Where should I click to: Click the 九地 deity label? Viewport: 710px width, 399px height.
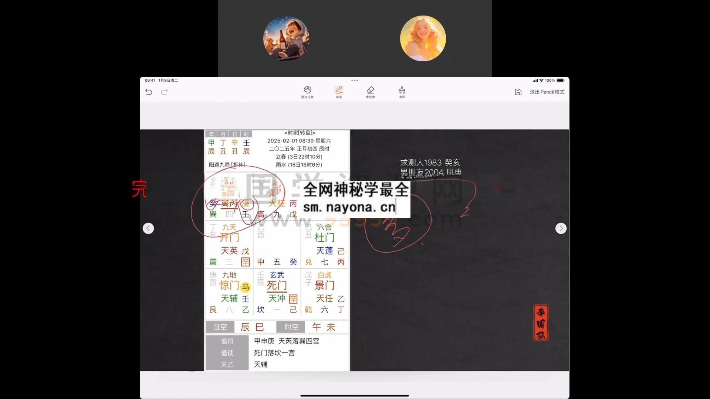(229, 275)
